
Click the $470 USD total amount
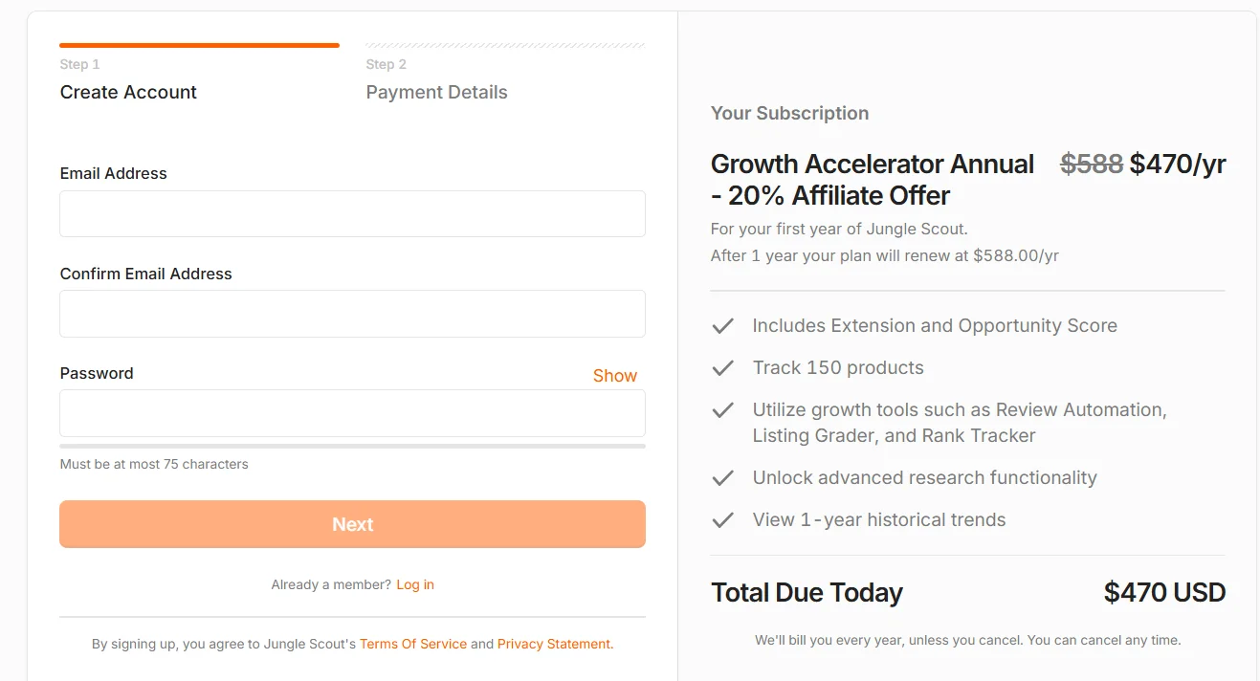click(1164, 593)
